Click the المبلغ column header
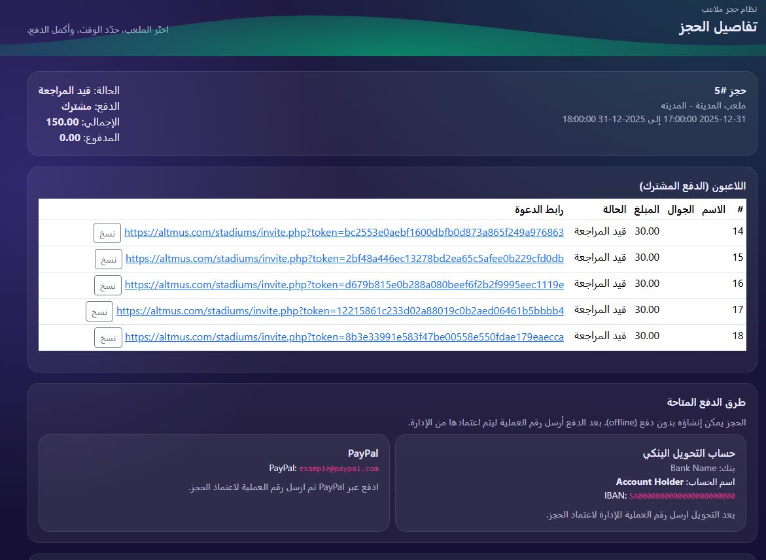766x560 pixels. pos(646,209)
